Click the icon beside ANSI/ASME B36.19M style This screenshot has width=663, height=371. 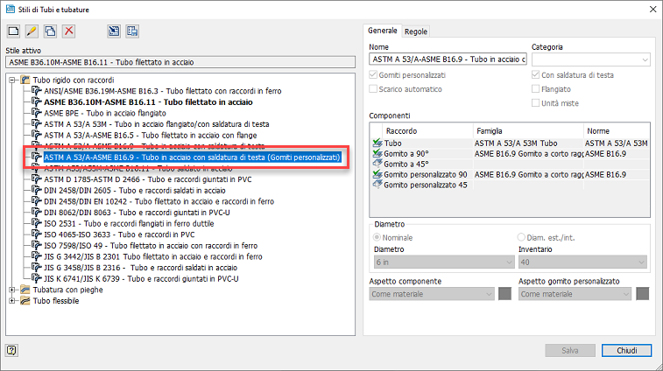point(37,91)
